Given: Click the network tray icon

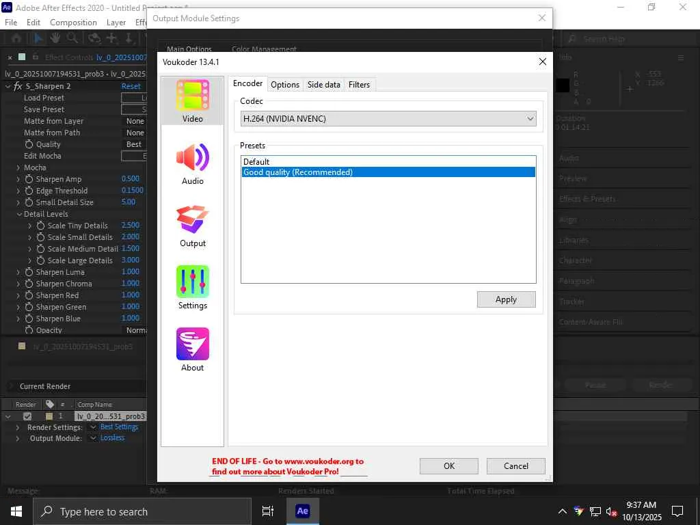Looking at the screenshot, I should pos(595,511).
